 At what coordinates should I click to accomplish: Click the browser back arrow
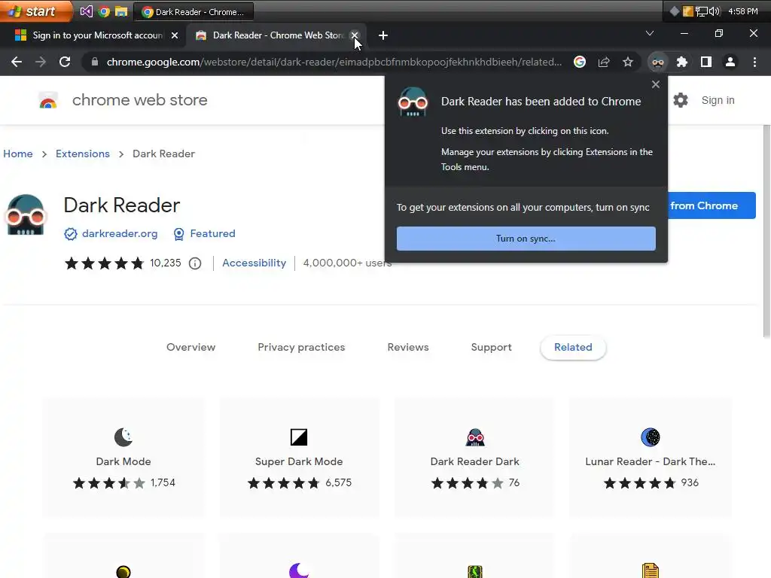tap(17, 62)
